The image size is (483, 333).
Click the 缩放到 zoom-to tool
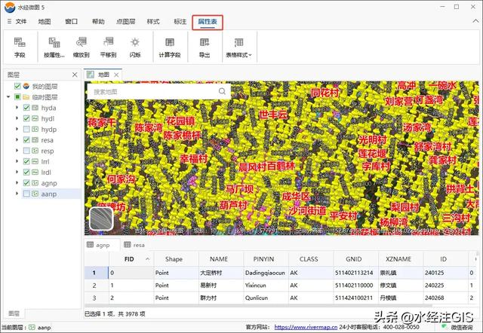[82, 47]
